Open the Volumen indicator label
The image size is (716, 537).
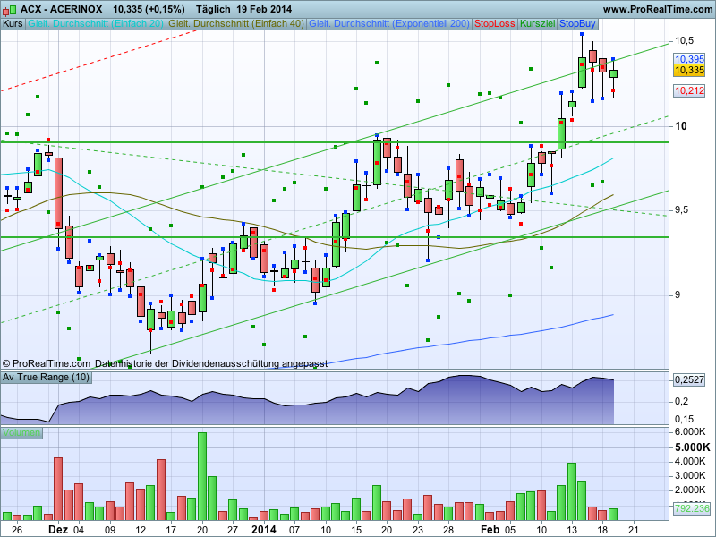pyautogui.click(x=21, y=433)
